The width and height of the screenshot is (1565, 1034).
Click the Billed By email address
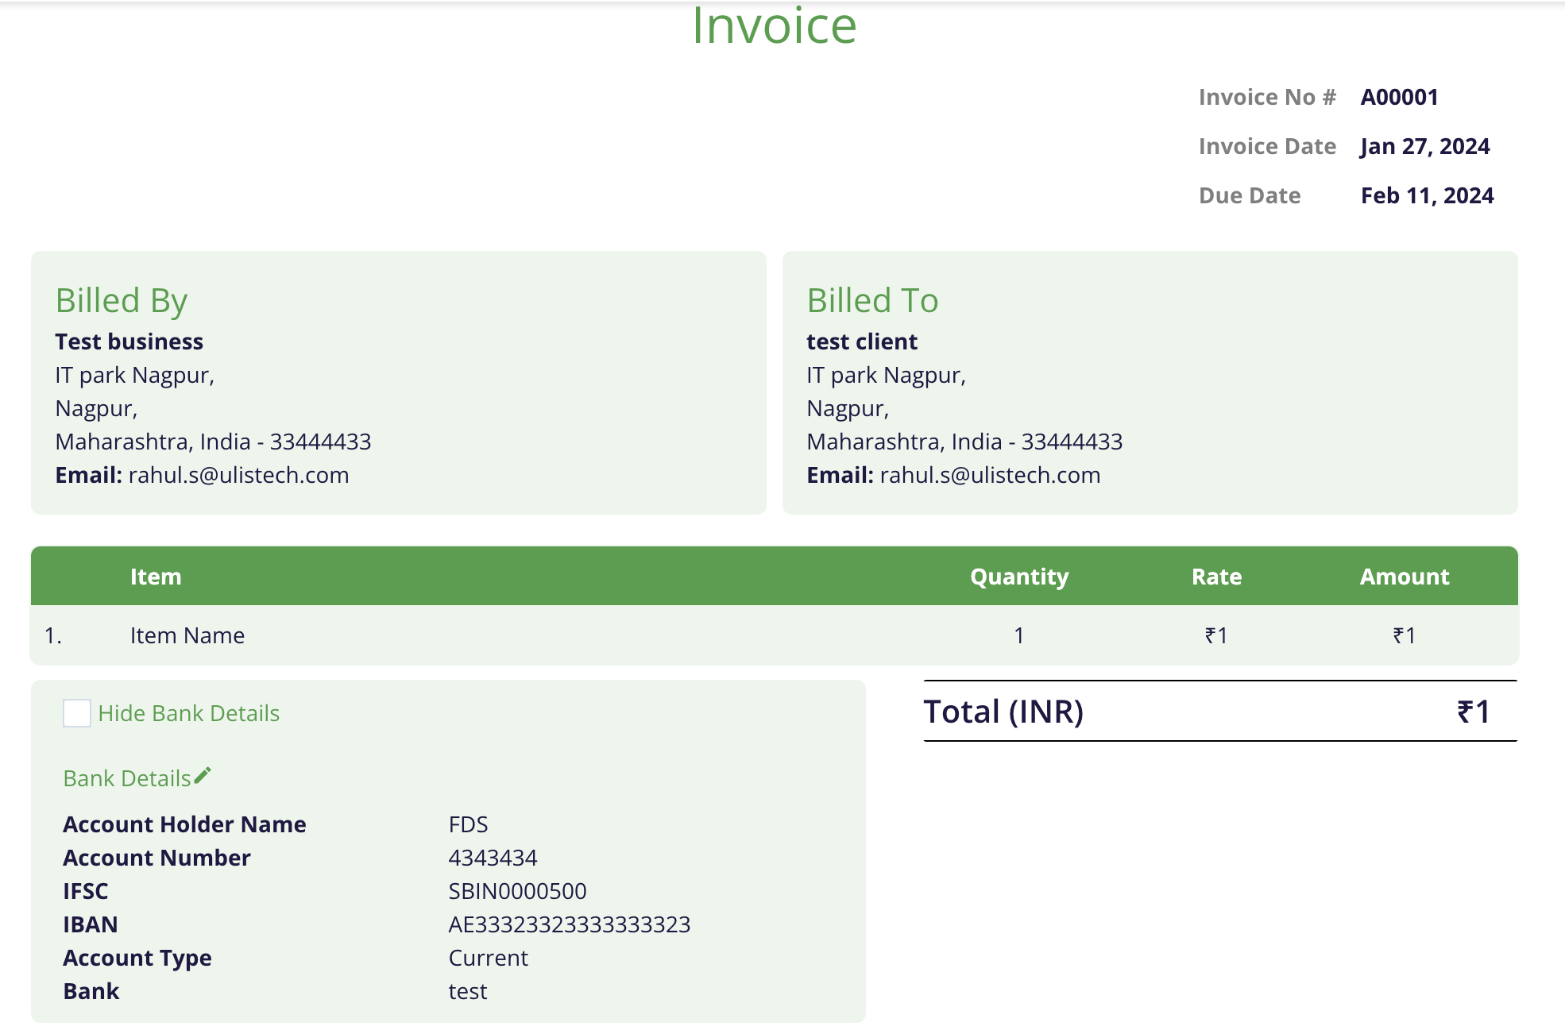click(239, 475)
